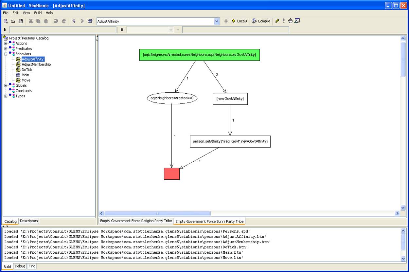Image resolution: width=409 pixels, height=272 pixels.
Task: Click the plus icon to add polymorphism
Action: [x=226, y=21]
